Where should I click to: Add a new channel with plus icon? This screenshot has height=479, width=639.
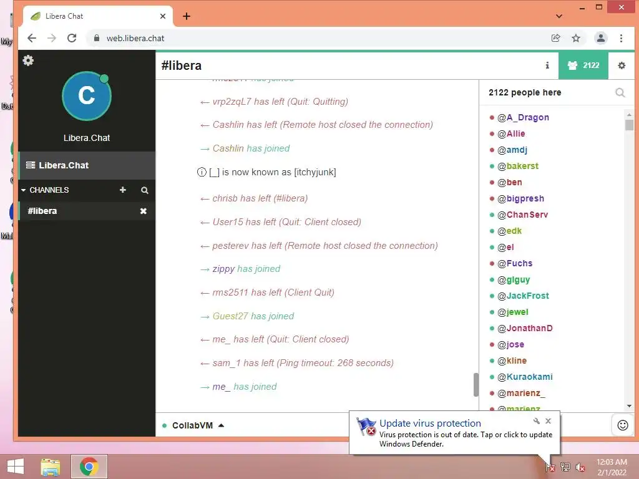pos(123,190)
